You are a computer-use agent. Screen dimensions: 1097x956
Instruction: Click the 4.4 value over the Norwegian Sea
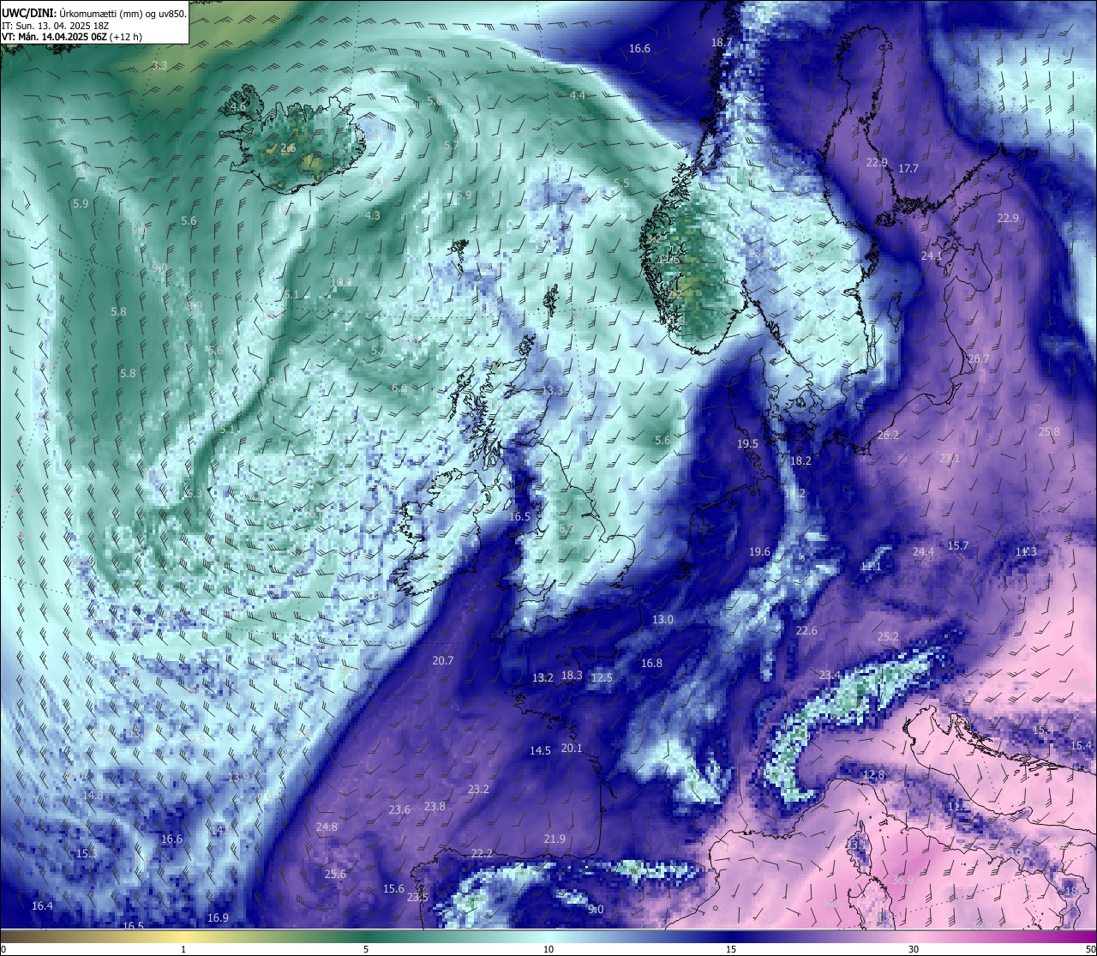click(x=578, y=95)
